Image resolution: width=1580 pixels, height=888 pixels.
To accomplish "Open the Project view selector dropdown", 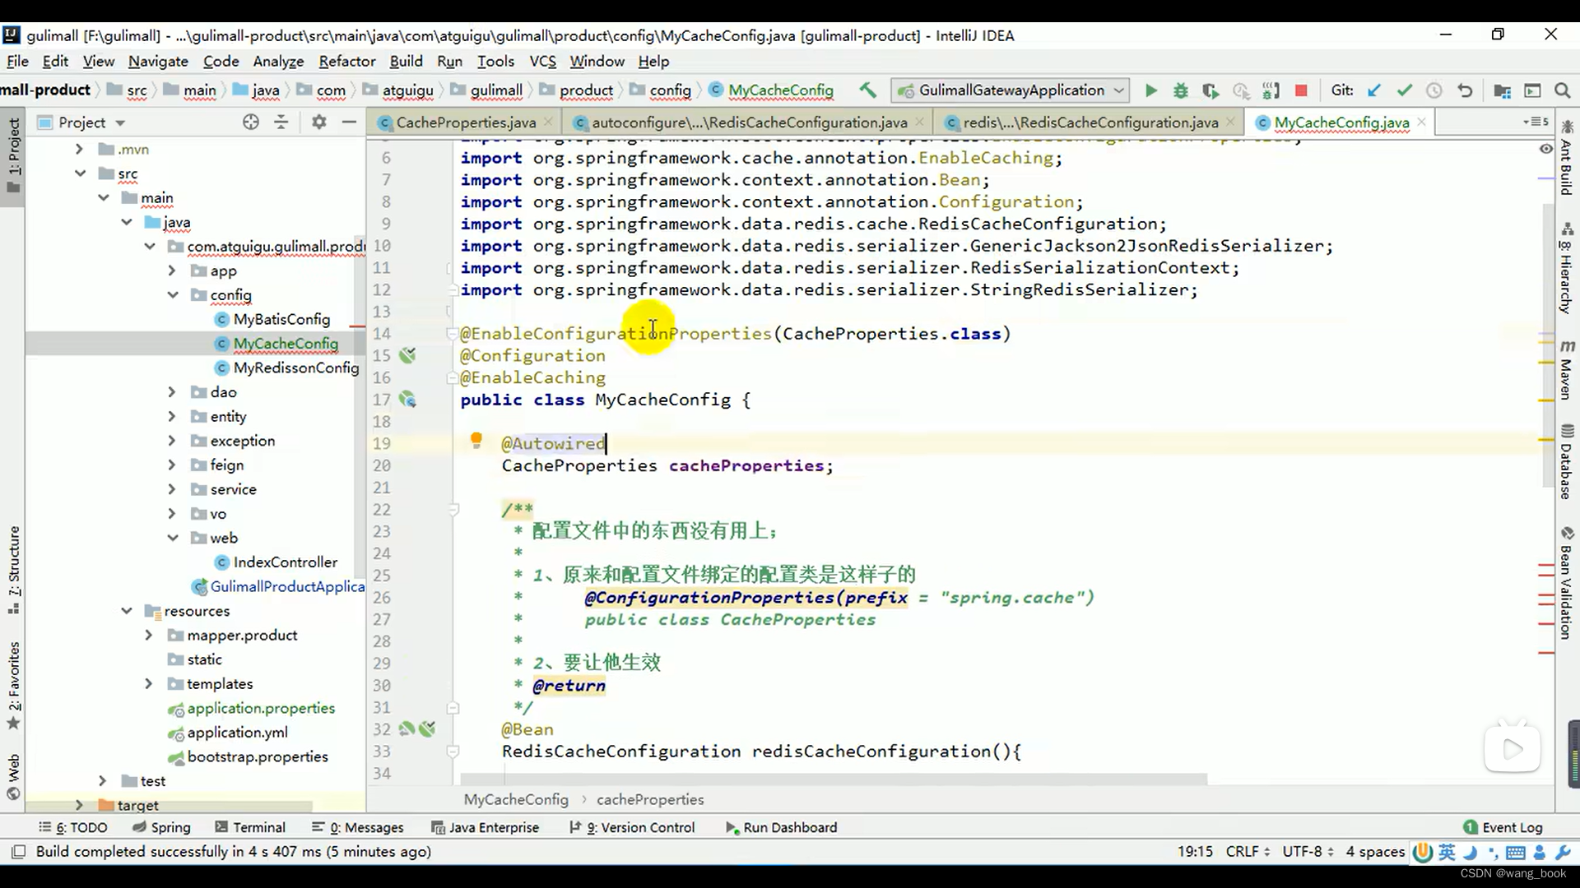I will [x=120, y=123].
